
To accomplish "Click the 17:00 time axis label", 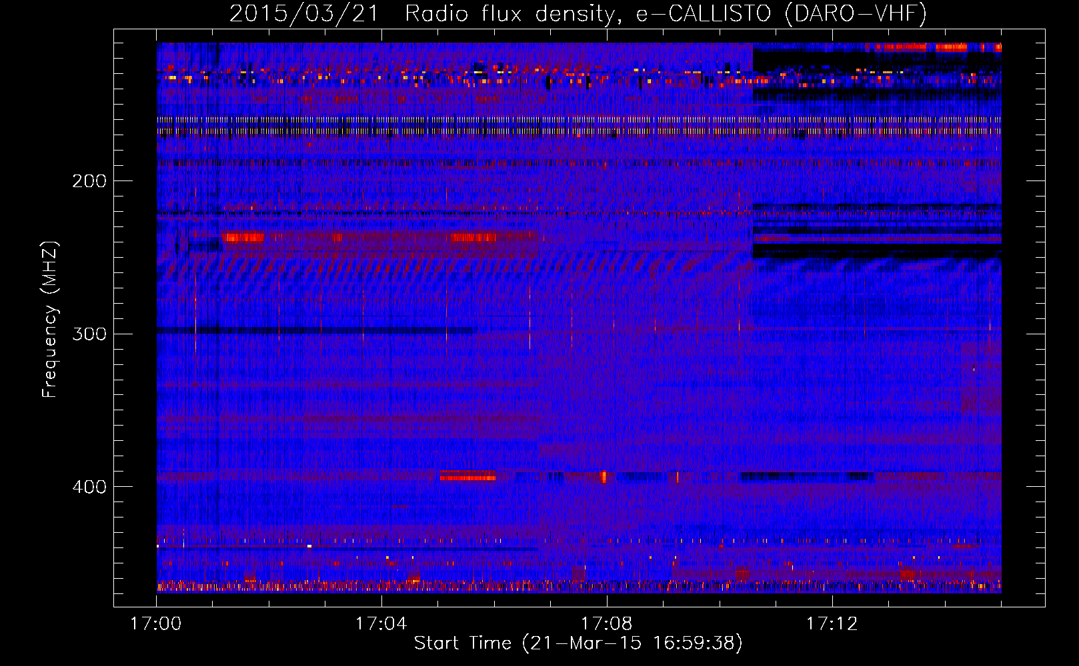I will pyautogui.click(x=156, y=624).
